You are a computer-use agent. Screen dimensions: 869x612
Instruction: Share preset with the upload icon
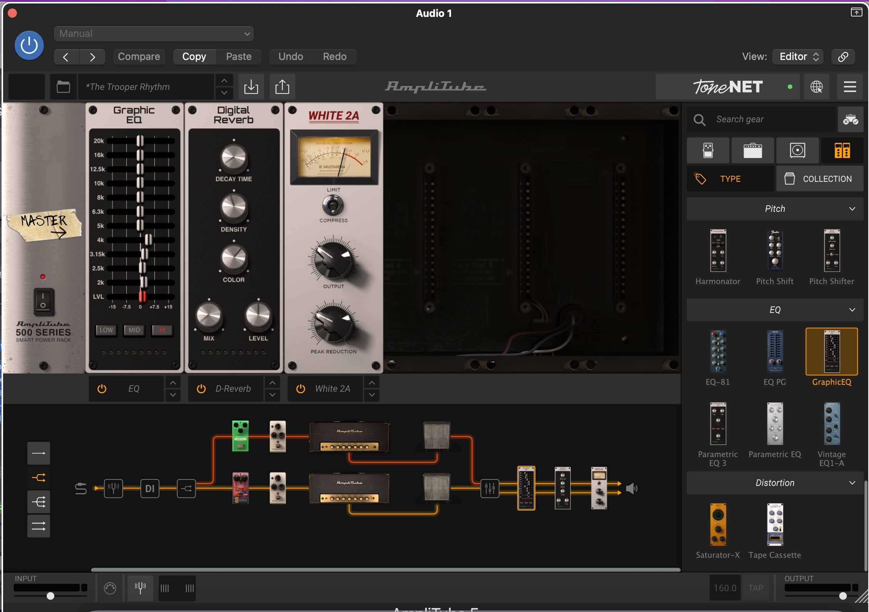click(282, 86)
